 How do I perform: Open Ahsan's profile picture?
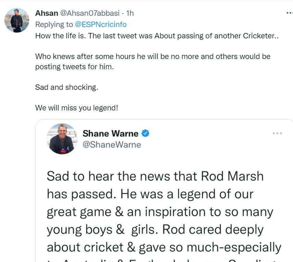17,20
